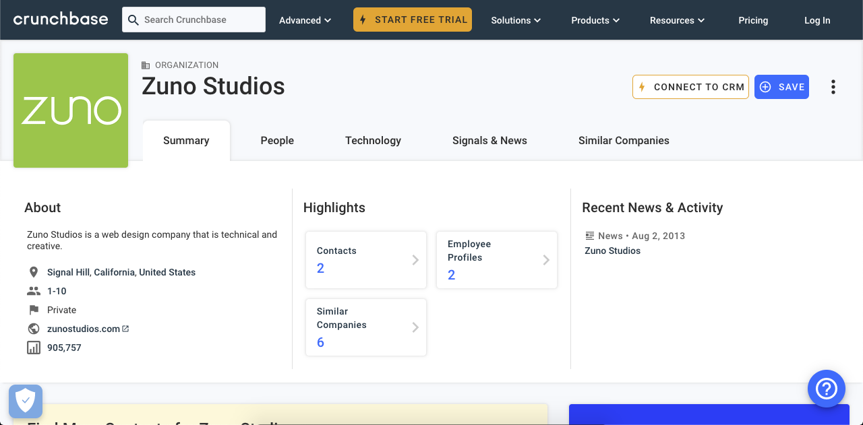Screen dimensions: 863x425
Task: Click the magnifying glass search icon
Action: point(133,20)
